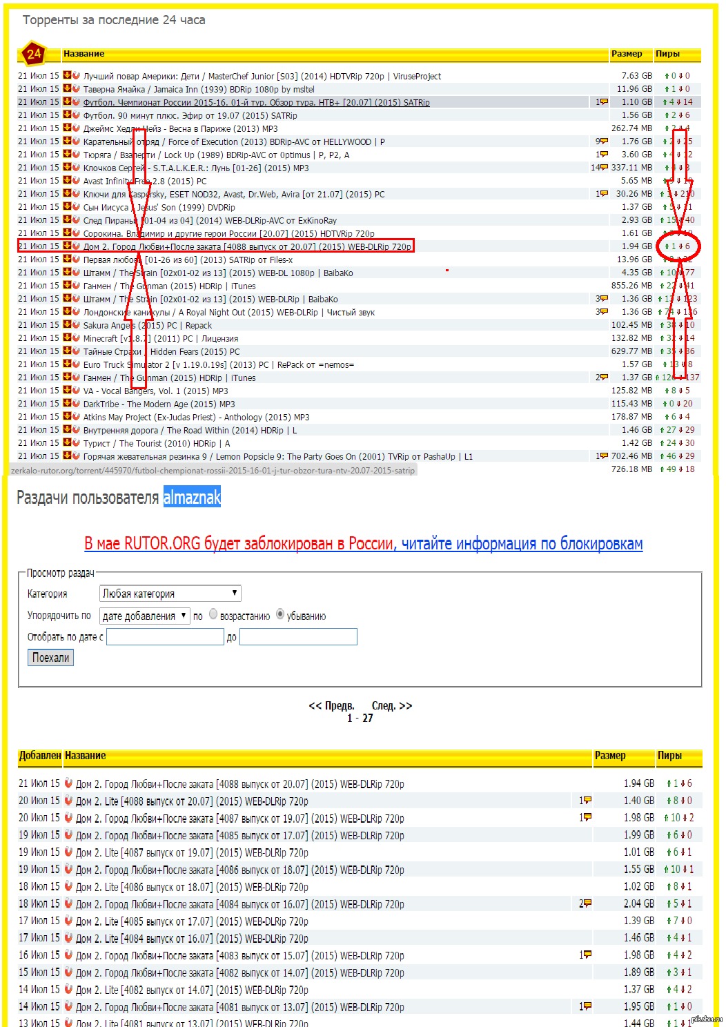Image resolution: width=726 pixels, height=1027 pixels.
Task: Go to previous page via << Предв.
Action: pyautogui.click(x=331, y=705)
